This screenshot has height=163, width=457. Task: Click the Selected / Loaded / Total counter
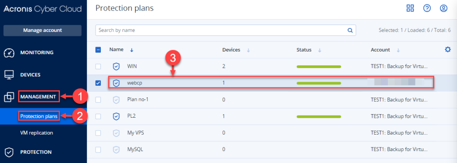415,30
